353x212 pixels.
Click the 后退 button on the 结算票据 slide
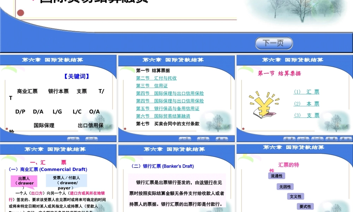(x=331, y=139)
